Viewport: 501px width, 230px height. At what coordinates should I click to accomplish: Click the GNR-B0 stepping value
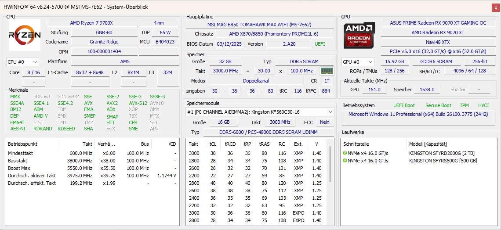click(x=104, y=32)
